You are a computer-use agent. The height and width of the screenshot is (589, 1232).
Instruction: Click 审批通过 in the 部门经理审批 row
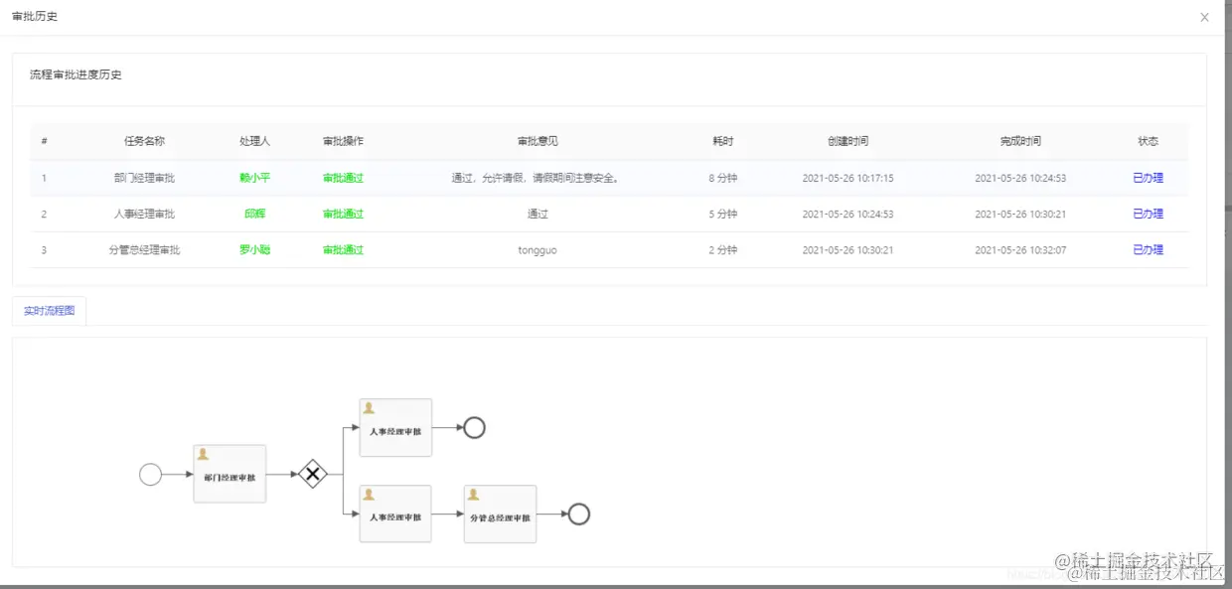coord(343,178)
